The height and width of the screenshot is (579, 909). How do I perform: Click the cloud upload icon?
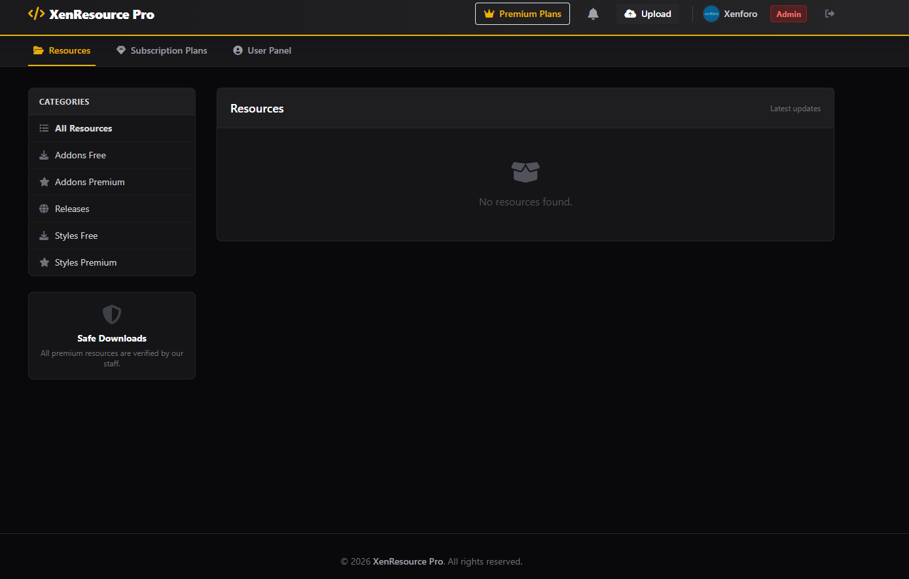point(630,14)
